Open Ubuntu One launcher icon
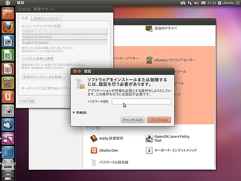Viewport: 241px width, 181px height. 8,97
